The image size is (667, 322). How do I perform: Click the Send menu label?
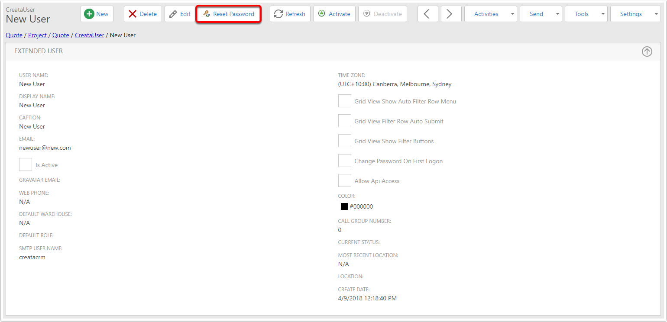536,14
